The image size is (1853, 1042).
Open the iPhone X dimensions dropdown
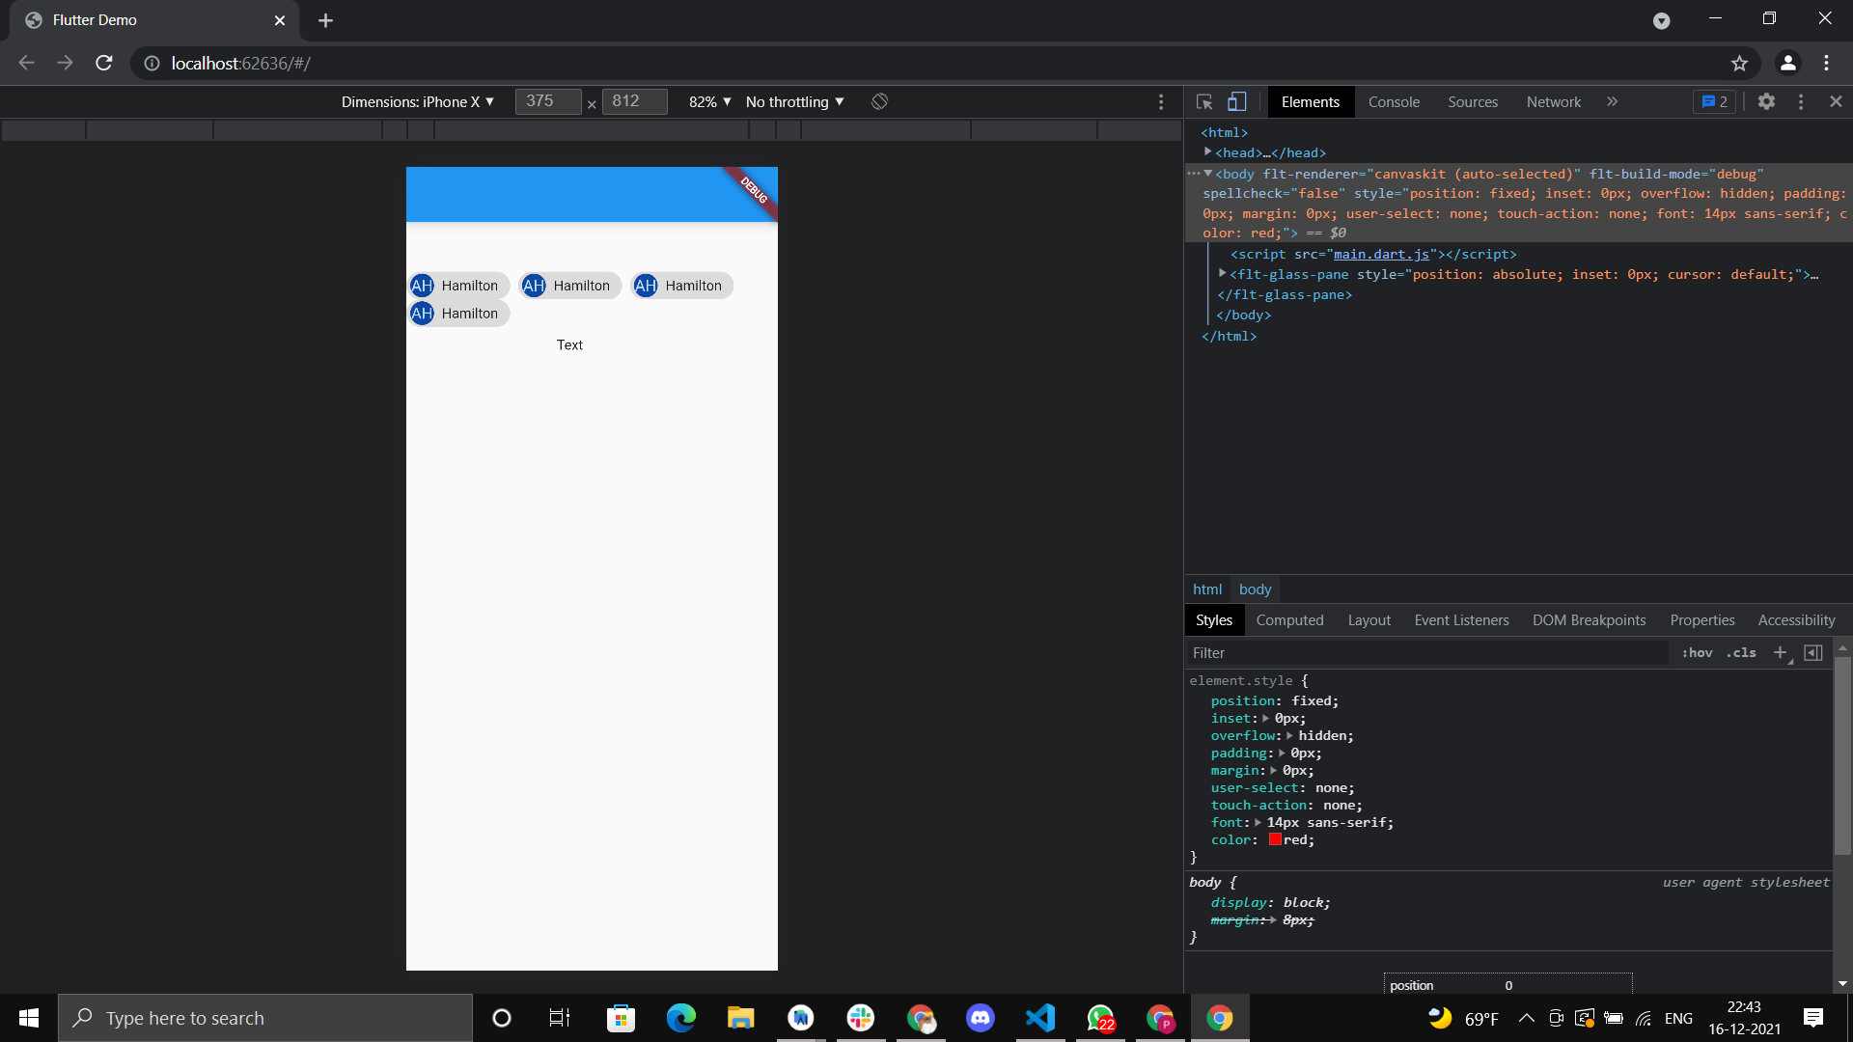pos(418,101)
